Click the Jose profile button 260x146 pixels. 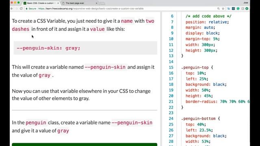click(246, 2)
